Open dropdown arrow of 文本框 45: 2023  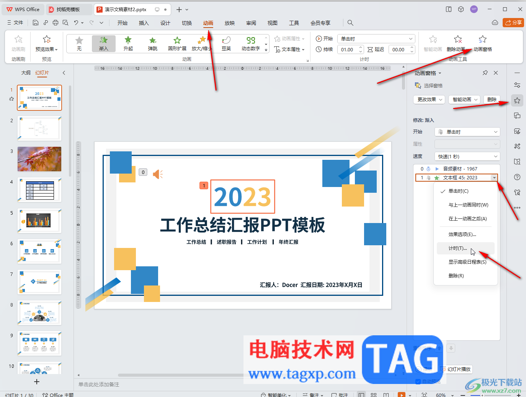(494, 178)
